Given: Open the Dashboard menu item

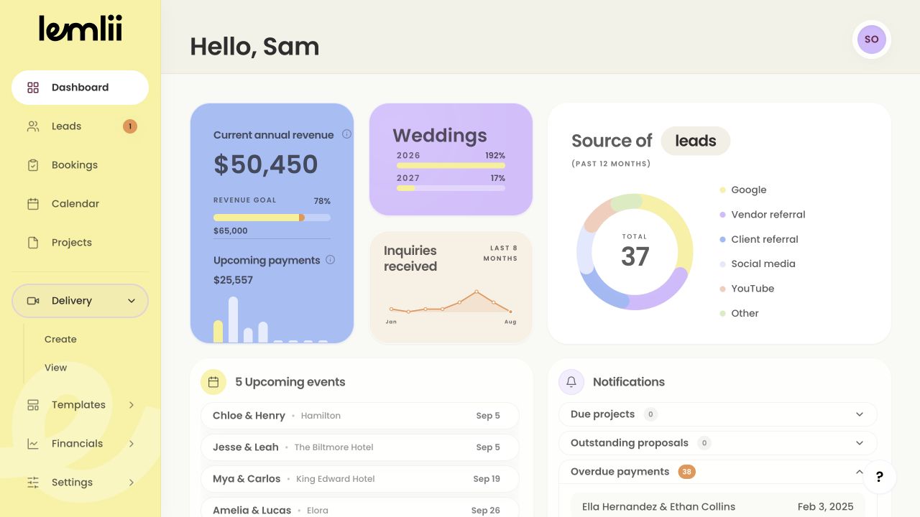Looking at the screenshot, I should [80, 88].
